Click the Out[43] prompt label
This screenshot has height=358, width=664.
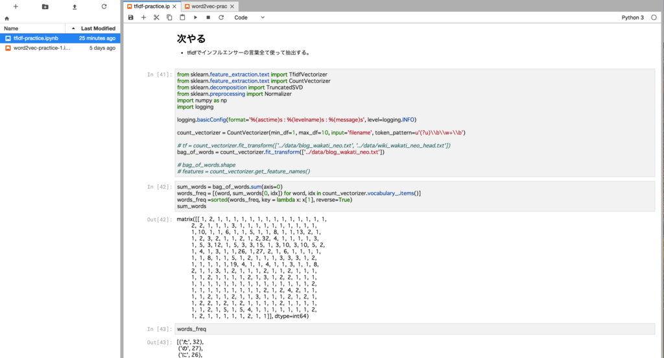click(x=160, y=342)
